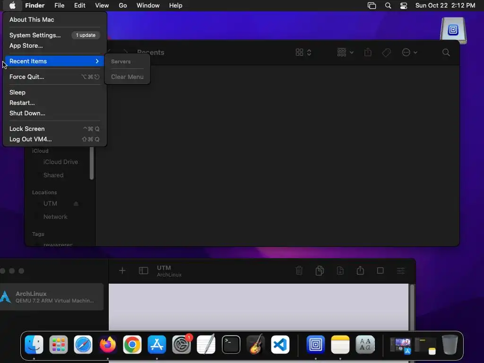The width and height of the screenshot is (484, 363).
Task: Click the date and time clock
Action: click(x=445, y=6)
